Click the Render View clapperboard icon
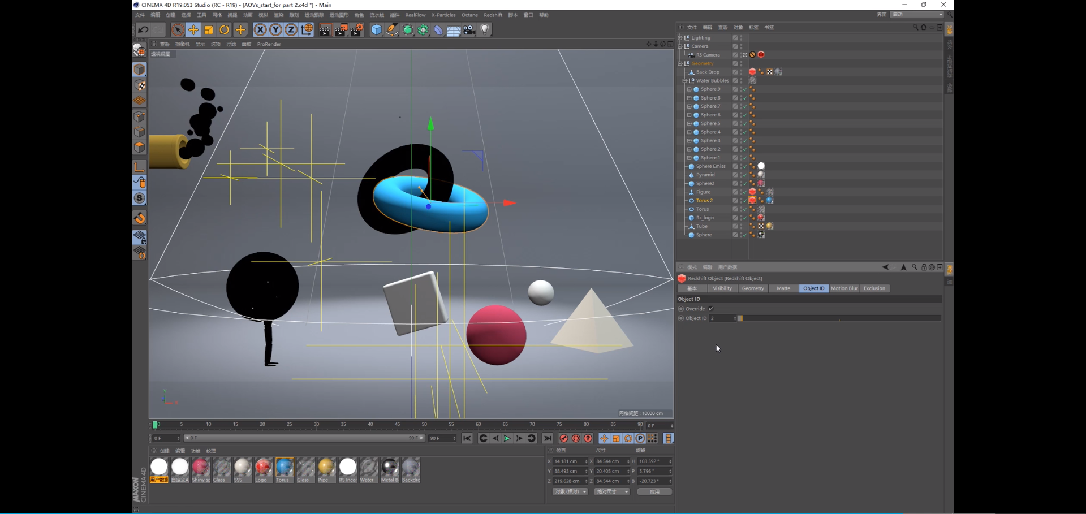Viewport: 1086px width, 514px height. 325,30
